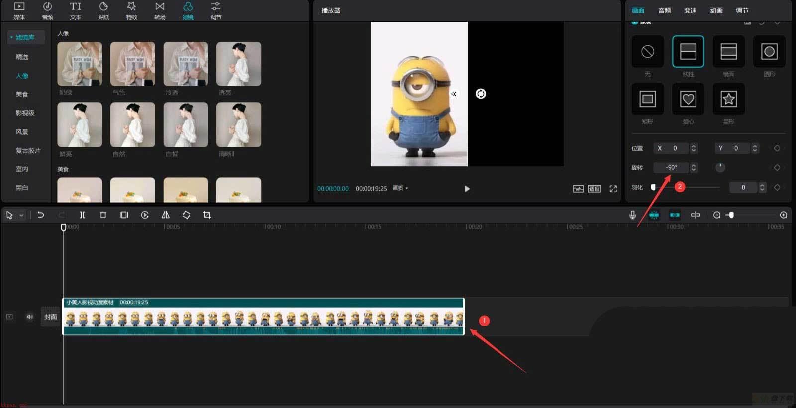Viewport: 796px width, 408px height.
Task: Switch to the 音频 properties tab
Action: pos(664,10)
